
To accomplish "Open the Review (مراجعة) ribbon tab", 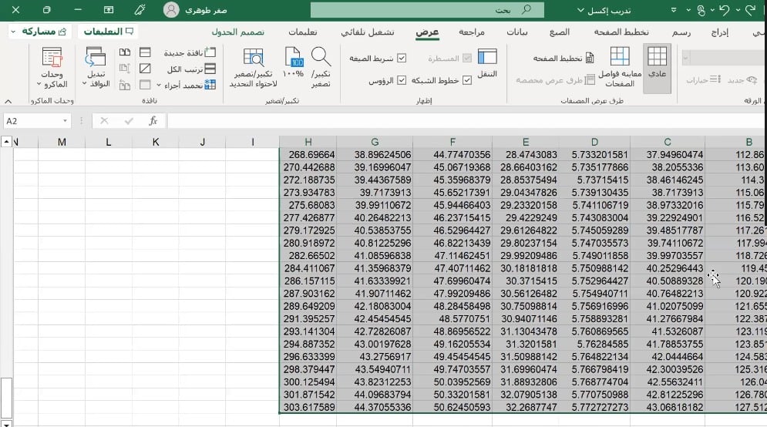I will 472,32.
